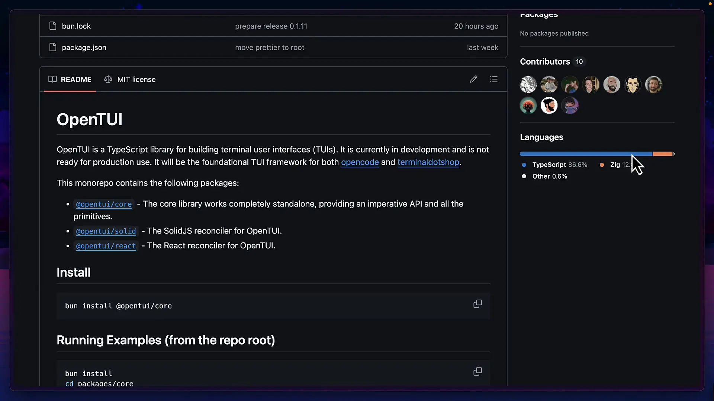Click the edit README pencil icon
Image resolution: width=714 pixels, height=401 pixels.
click(x=473, y=79)
